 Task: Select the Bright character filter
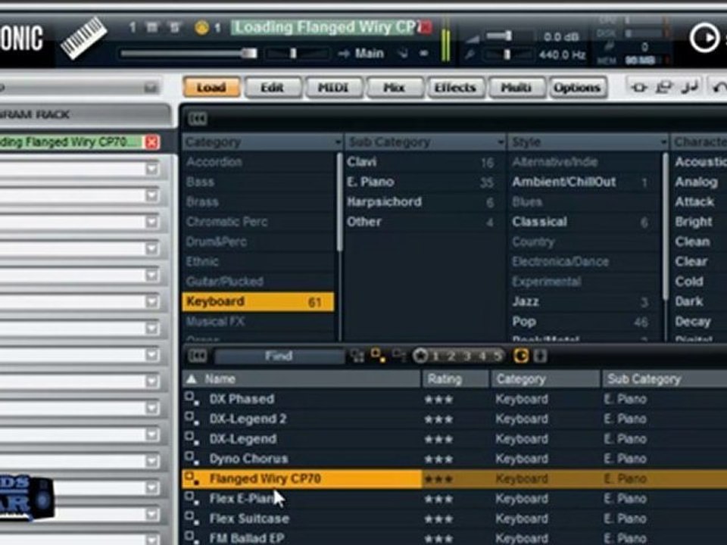tap(697, 222)
